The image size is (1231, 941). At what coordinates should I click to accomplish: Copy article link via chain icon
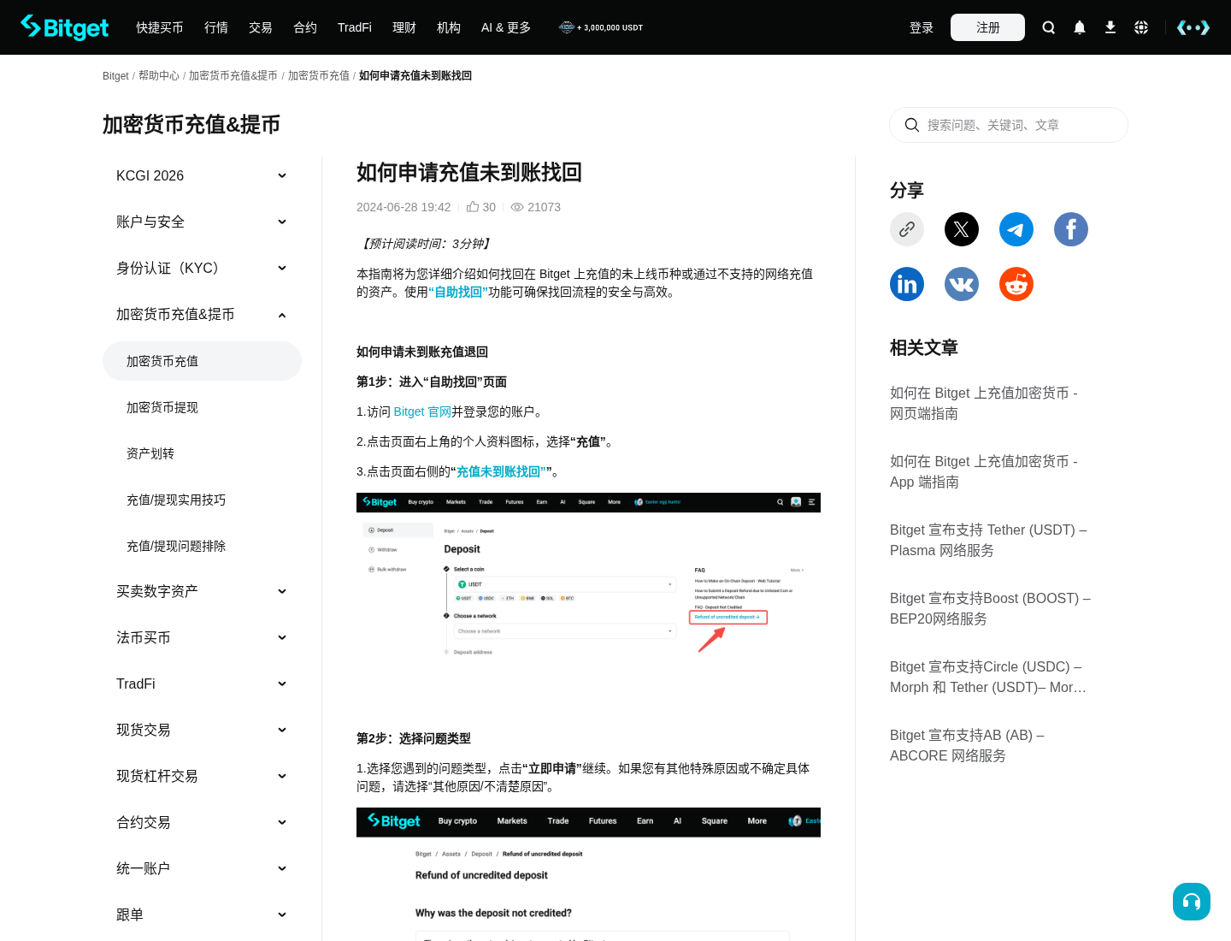coord(907,229)
